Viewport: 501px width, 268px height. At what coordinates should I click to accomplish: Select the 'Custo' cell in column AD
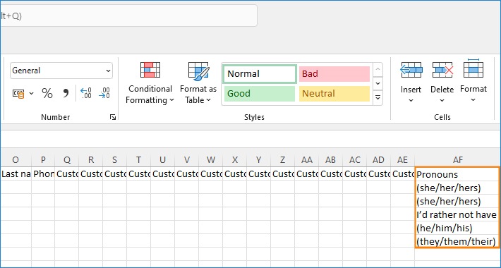[378, 173]
